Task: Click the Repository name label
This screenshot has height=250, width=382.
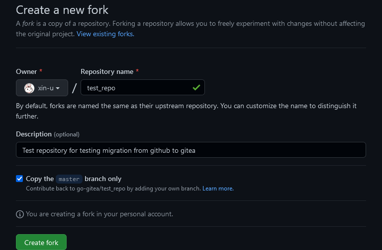Action: point(107,71)
